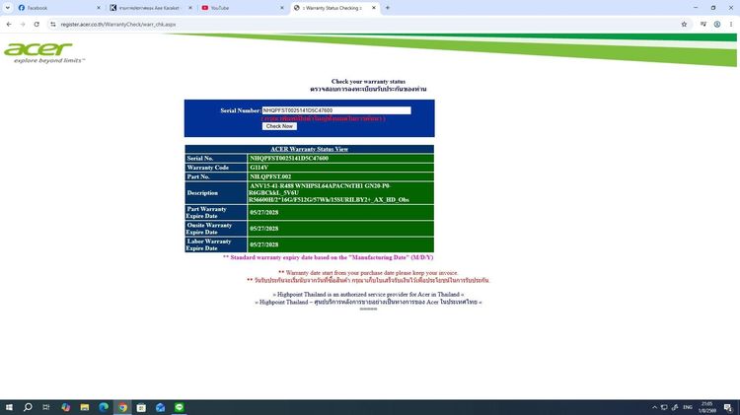Close the Warranty Status Checking tab

point(374,8)
